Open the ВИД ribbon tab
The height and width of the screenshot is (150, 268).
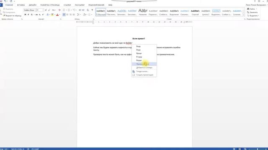[x=110, y=5]
